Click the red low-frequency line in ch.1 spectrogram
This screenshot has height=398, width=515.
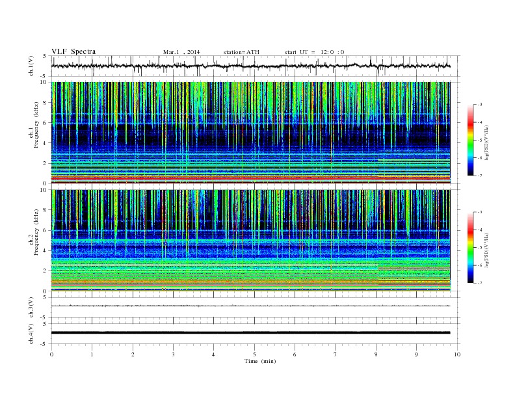[250, 178]
